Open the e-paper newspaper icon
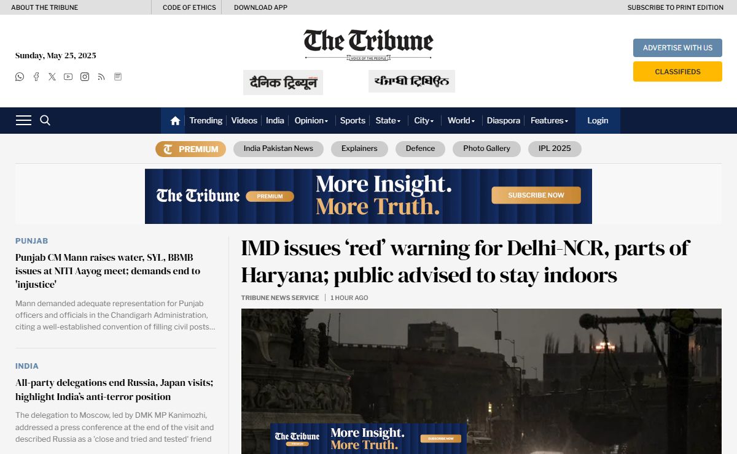Screen dimensions: 737x454 (x=118, y=77)
